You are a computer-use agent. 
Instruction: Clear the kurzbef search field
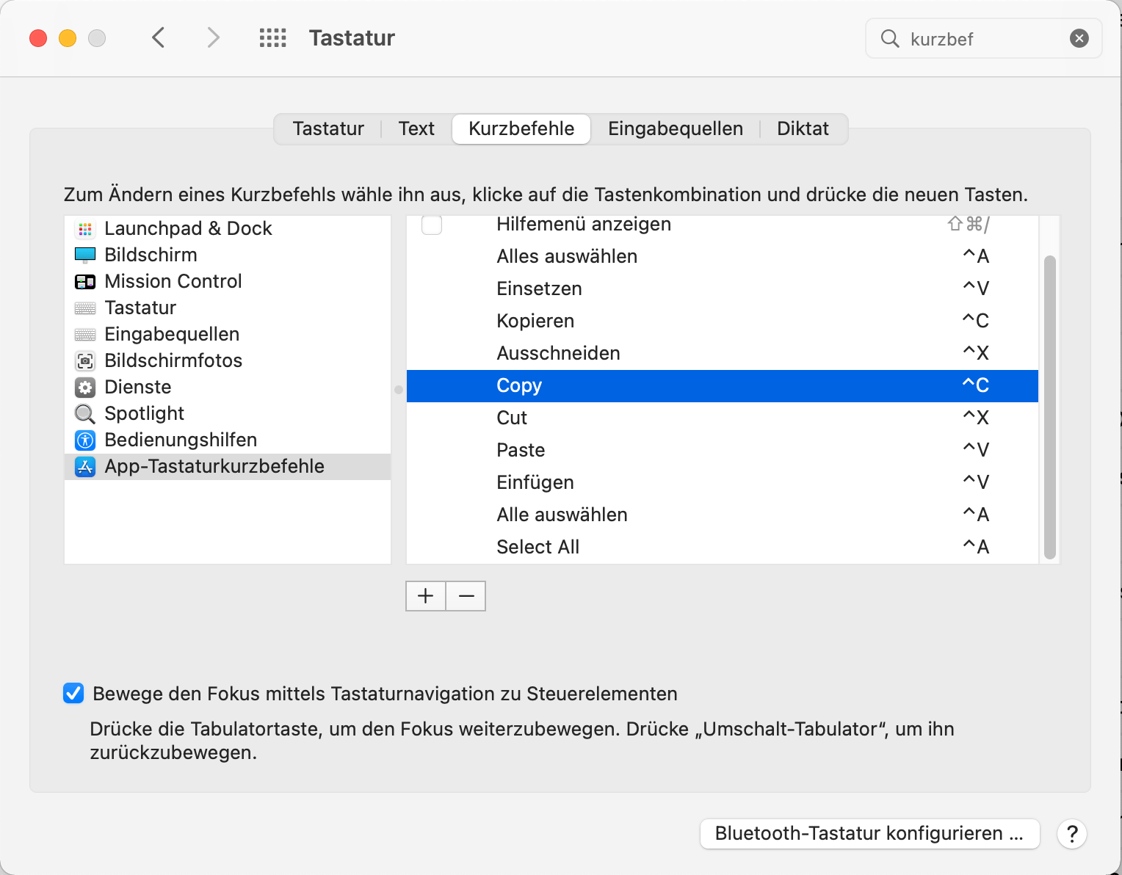(1079, 38)
